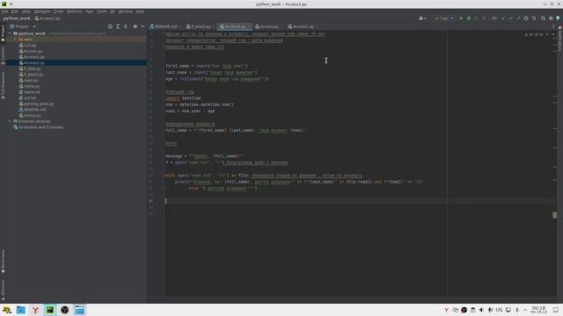Open Search Everywhere magnifier icon
563x316 pixels.
click(x=544, y=18)
